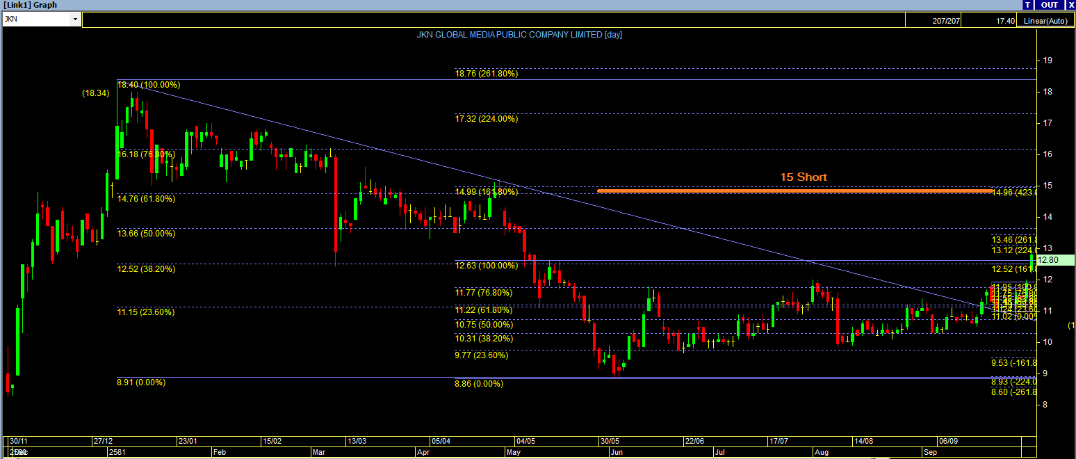Open the JKN symbol dropdown arrow
The height and width of the screenshot is (459, 1076).
(75, 19)
